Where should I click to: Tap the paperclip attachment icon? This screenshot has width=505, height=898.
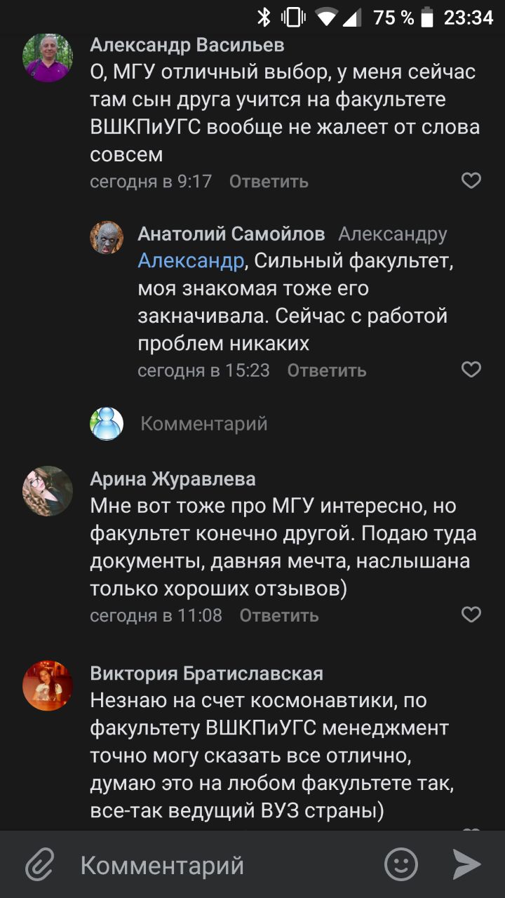tap(40, 864)
